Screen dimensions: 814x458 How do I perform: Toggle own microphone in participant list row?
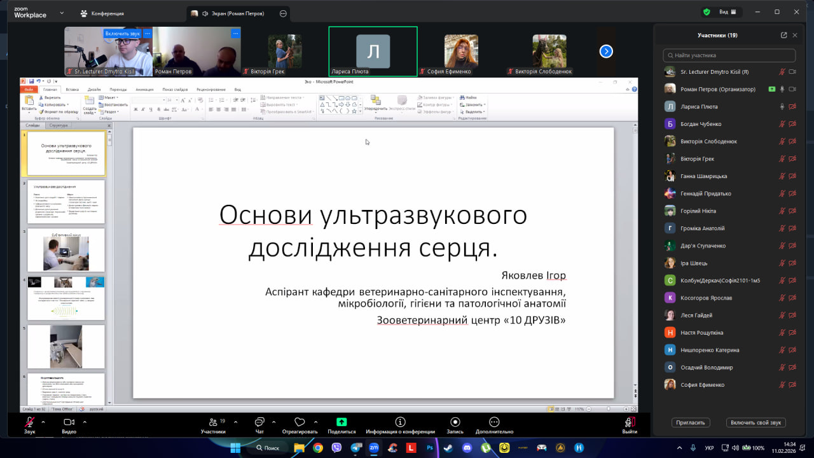(782, 72)
